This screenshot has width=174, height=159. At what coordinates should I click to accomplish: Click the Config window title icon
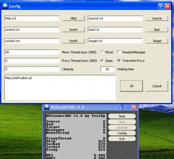click(x=5, y=6)
